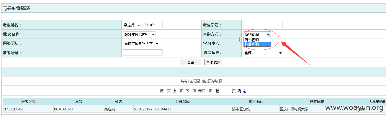The width and height of the screenshot is (386, 116).
Task: Click the 证件号码 column header
Action: (x=183, y=102)
